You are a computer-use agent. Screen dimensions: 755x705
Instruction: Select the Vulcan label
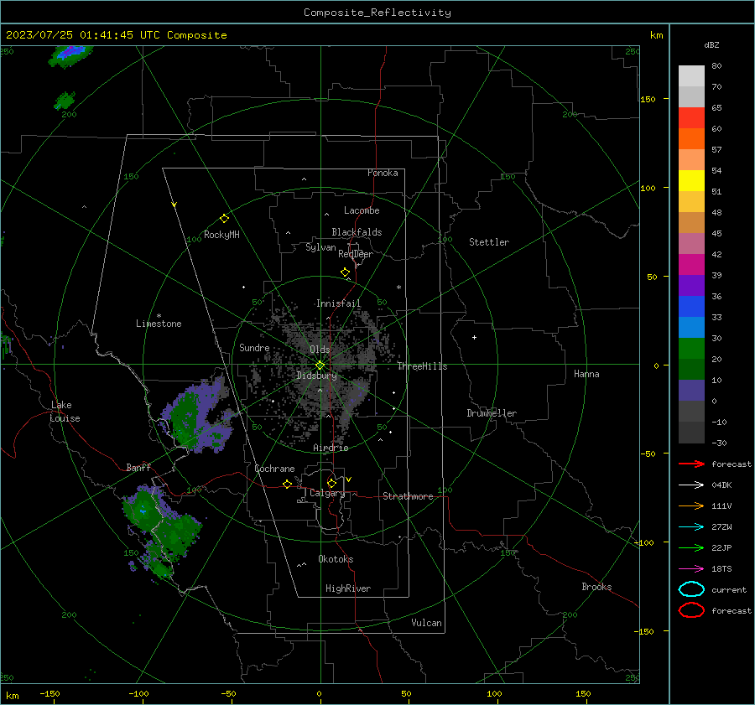click(x=426, y=623)
